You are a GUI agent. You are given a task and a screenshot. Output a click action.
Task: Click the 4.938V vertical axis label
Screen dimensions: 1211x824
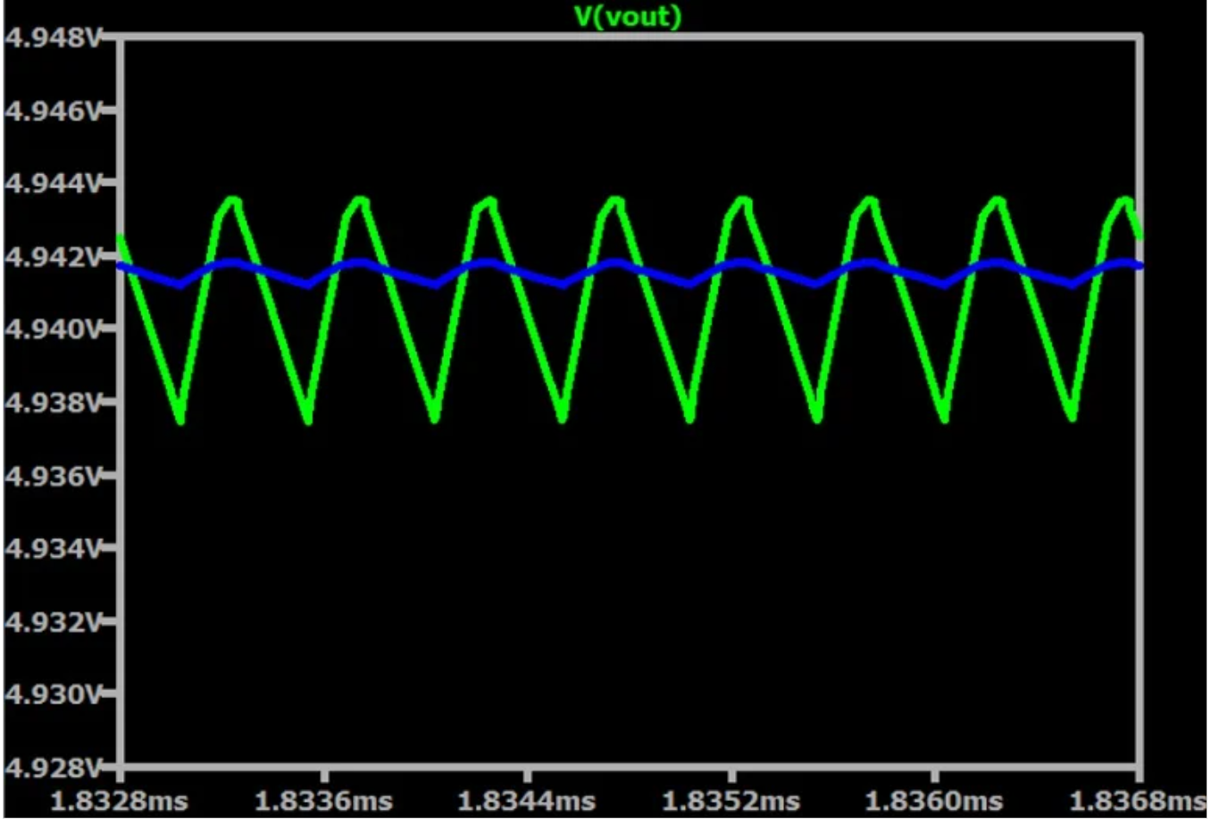[53, 402]
